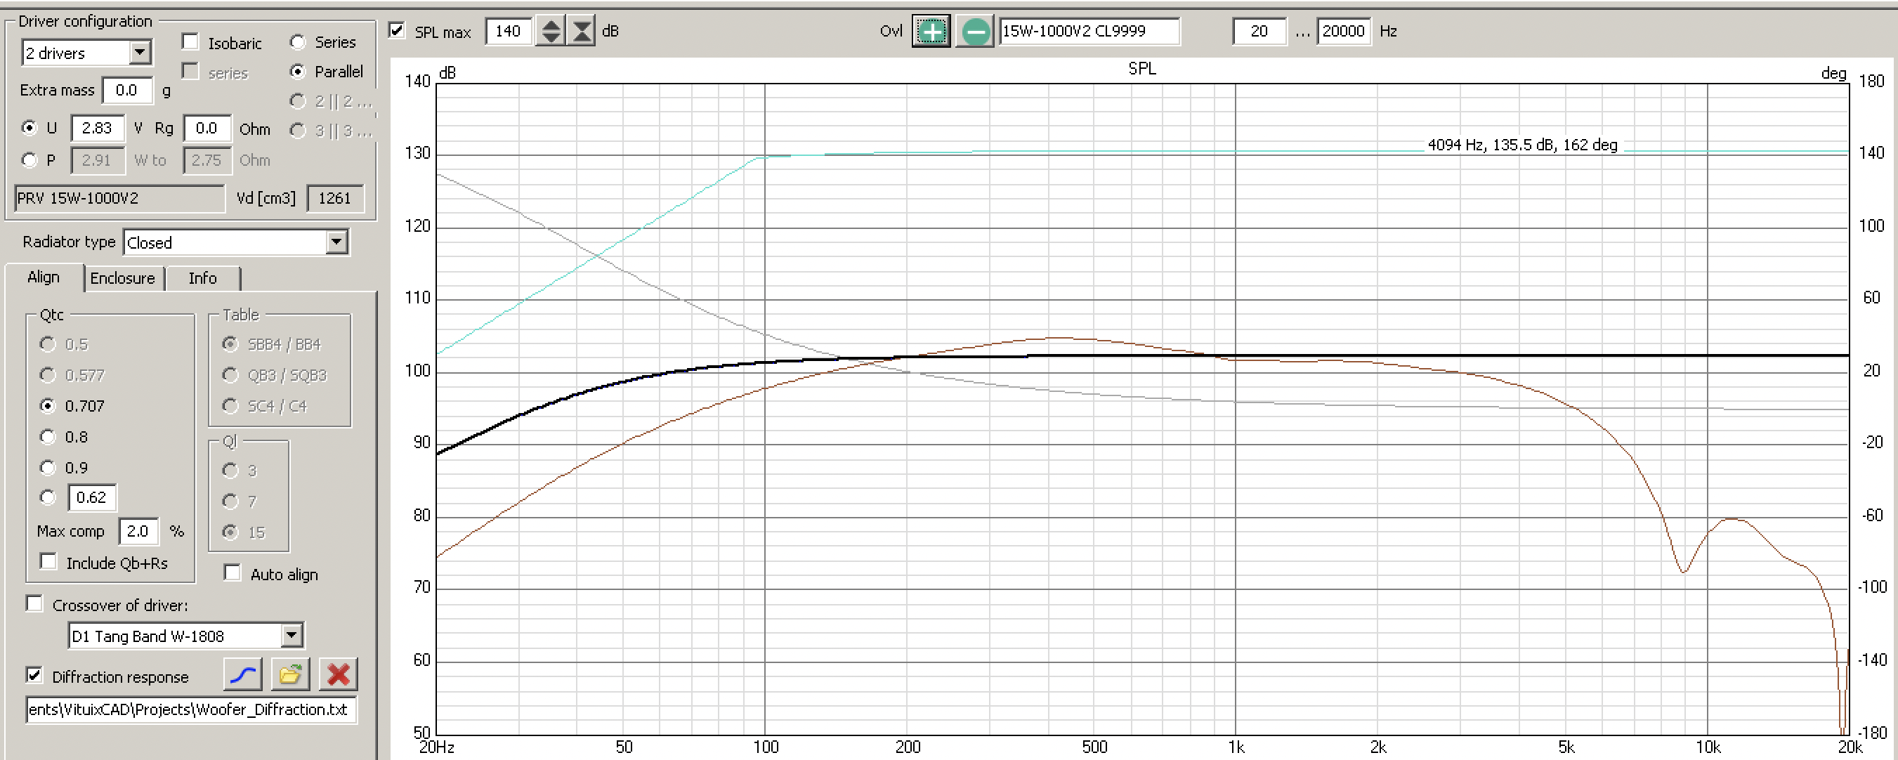Viewport: 1898px width, 760px height.
Task: Enable Isobaric checkbox
Action: (190, 42)
